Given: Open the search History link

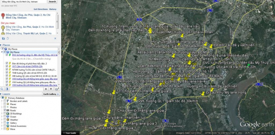Looking at the screenshot, I should coord(52,9).
